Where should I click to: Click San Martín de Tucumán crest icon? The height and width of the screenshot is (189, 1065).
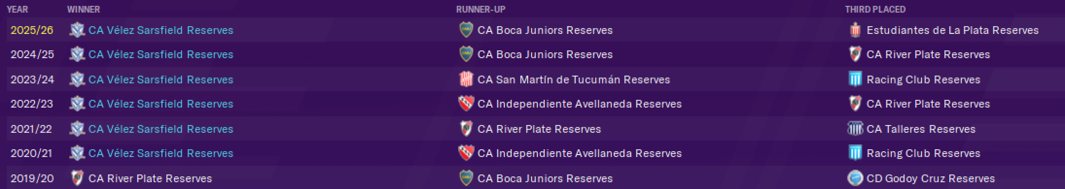point(466,79)
